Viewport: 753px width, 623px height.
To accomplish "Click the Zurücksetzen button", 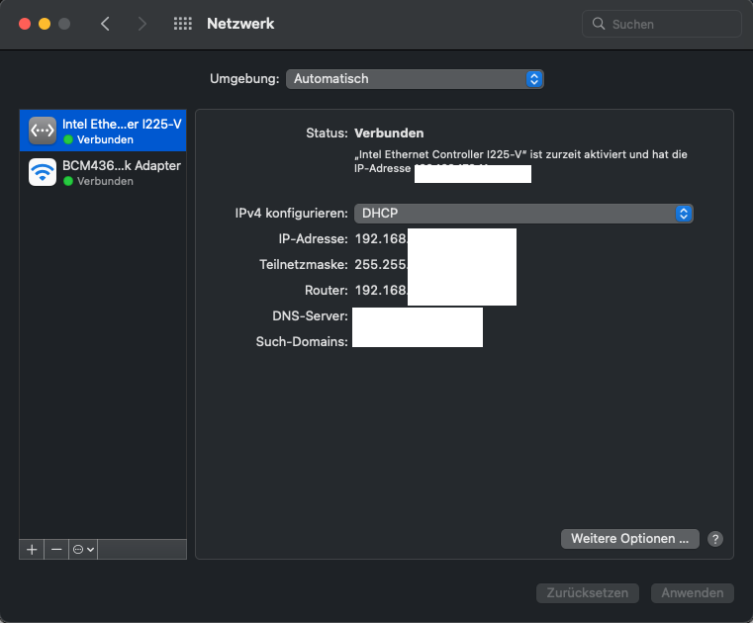I will click(x=588, y=593).
